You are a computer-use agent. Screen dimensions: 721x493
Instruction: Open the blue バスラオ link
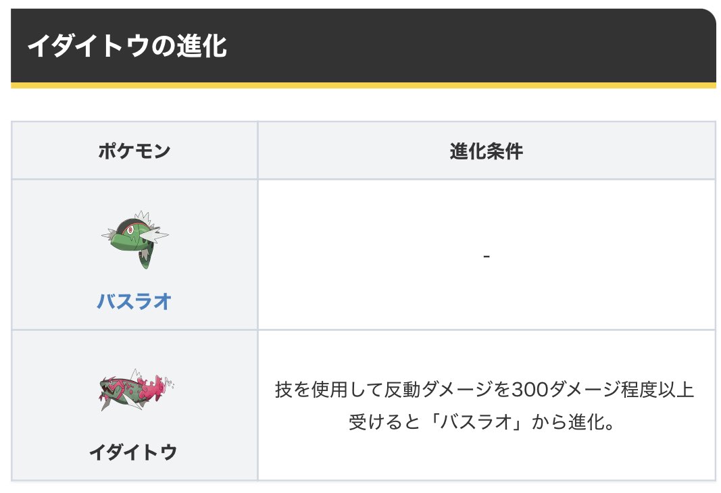pos(134,301)
